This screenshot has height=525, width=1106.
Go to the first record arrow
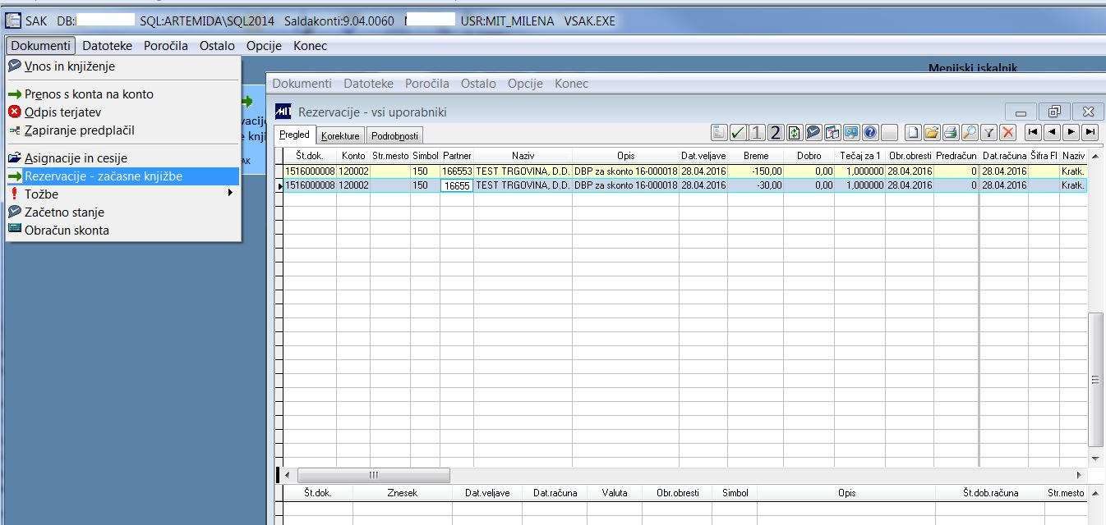click(1034, 132)
